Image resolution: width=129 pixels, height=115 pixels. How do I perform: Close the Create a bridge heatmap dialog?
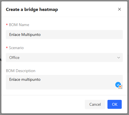pos(119,9)
